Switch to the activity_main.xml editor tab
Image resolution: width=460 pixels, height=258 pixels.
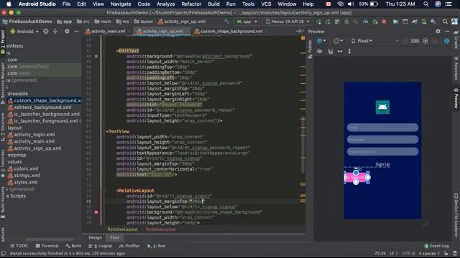coord(108,32)
